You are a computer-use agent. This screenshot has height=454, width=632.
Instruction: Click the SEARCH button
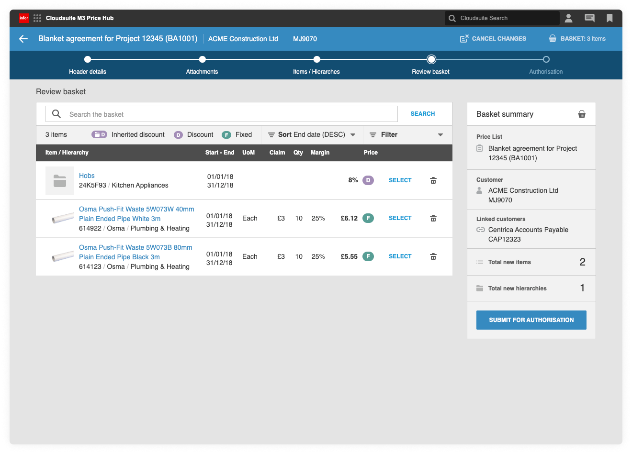[x=423, y=114]
